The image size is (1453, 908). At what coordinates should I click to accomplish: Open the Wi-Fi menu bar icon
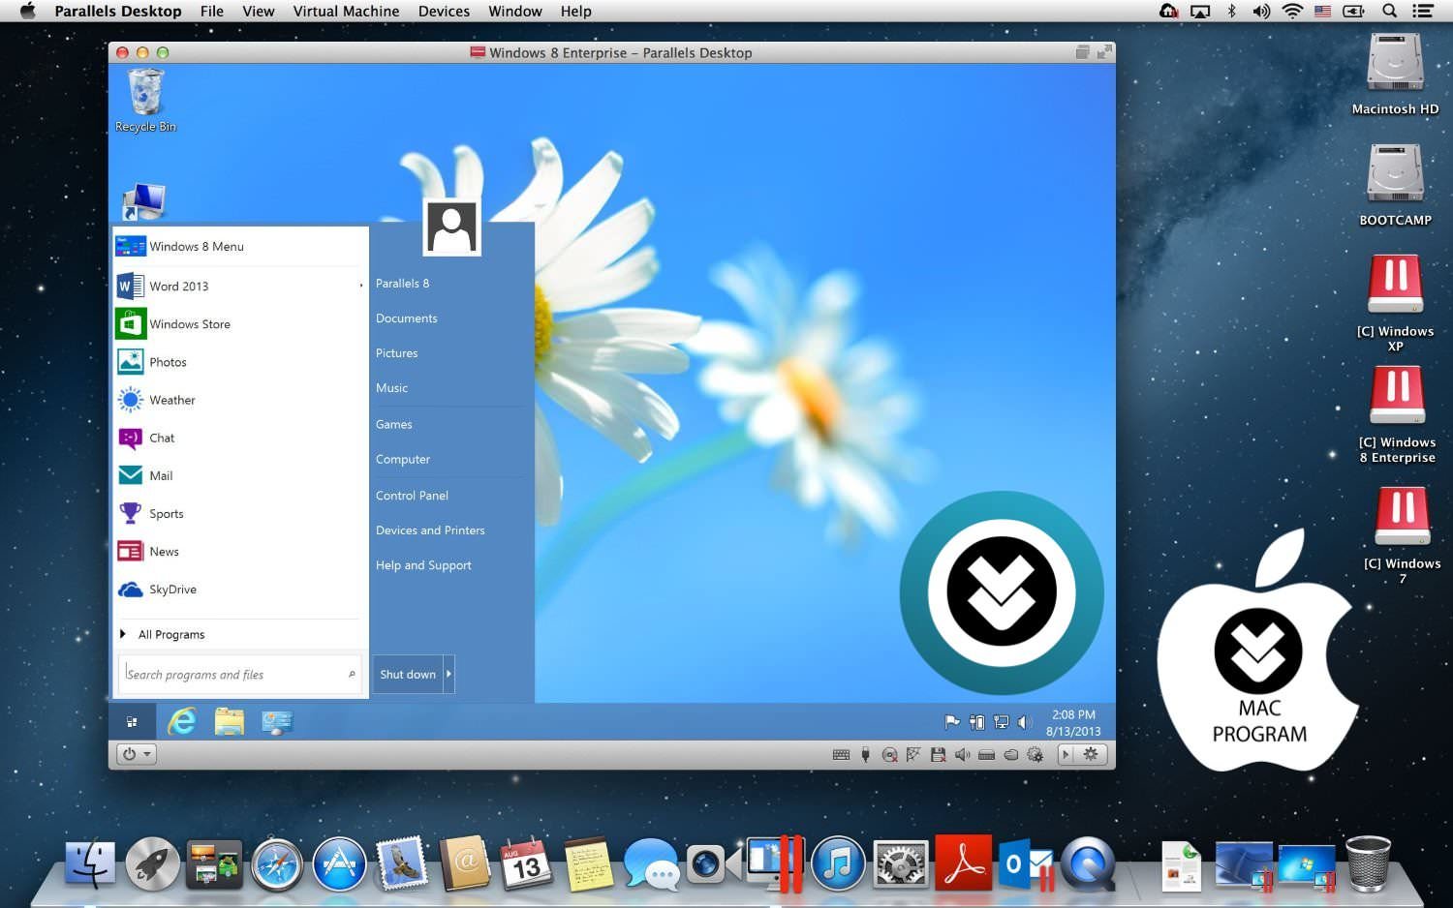(1291, 11)
